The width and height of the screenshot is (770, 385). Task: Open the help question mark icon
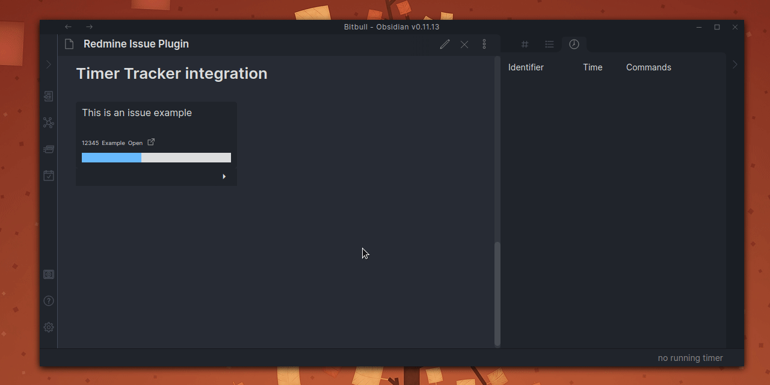[x=49, y=301]
